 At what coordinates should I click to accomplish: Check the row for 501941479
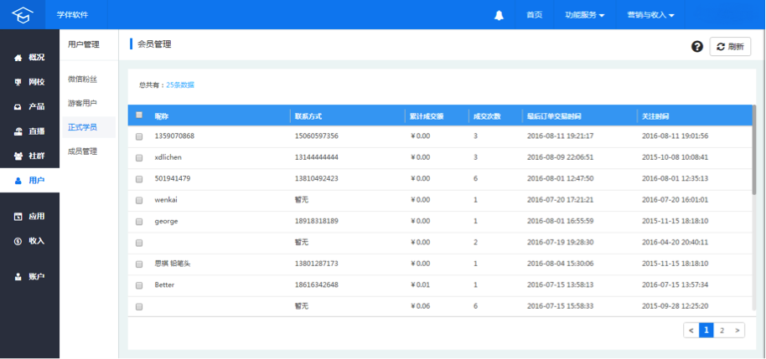click(x=139, y=179)
